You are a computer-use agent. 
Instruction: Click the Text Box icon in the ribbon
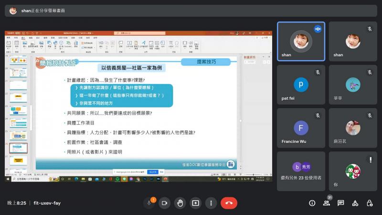pos(129,44)
